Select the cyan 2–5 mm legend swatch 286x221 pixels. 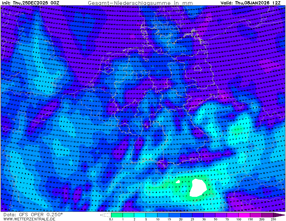tap(140, 215)
